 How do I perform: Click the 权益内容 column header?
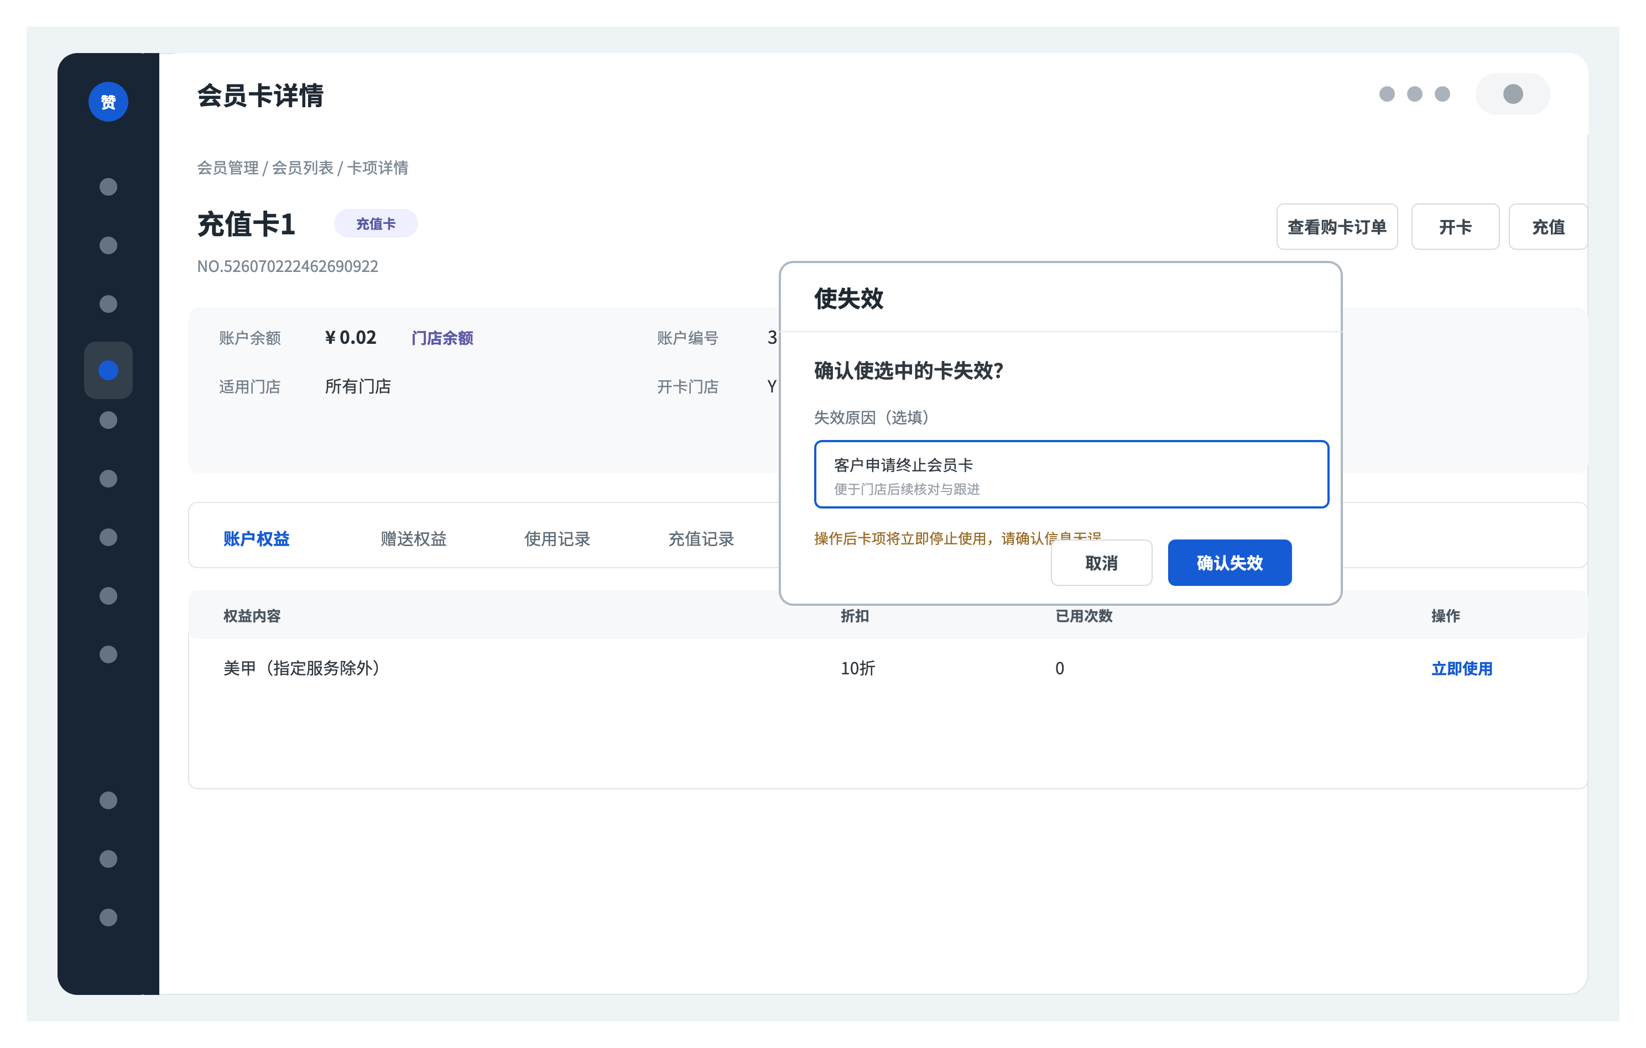point(252,616)
